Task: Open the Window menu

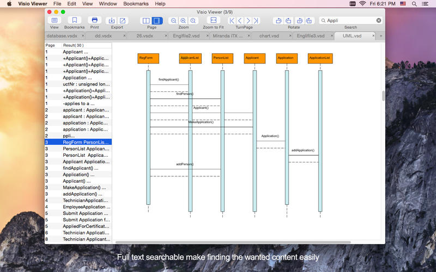Action: 108,4
